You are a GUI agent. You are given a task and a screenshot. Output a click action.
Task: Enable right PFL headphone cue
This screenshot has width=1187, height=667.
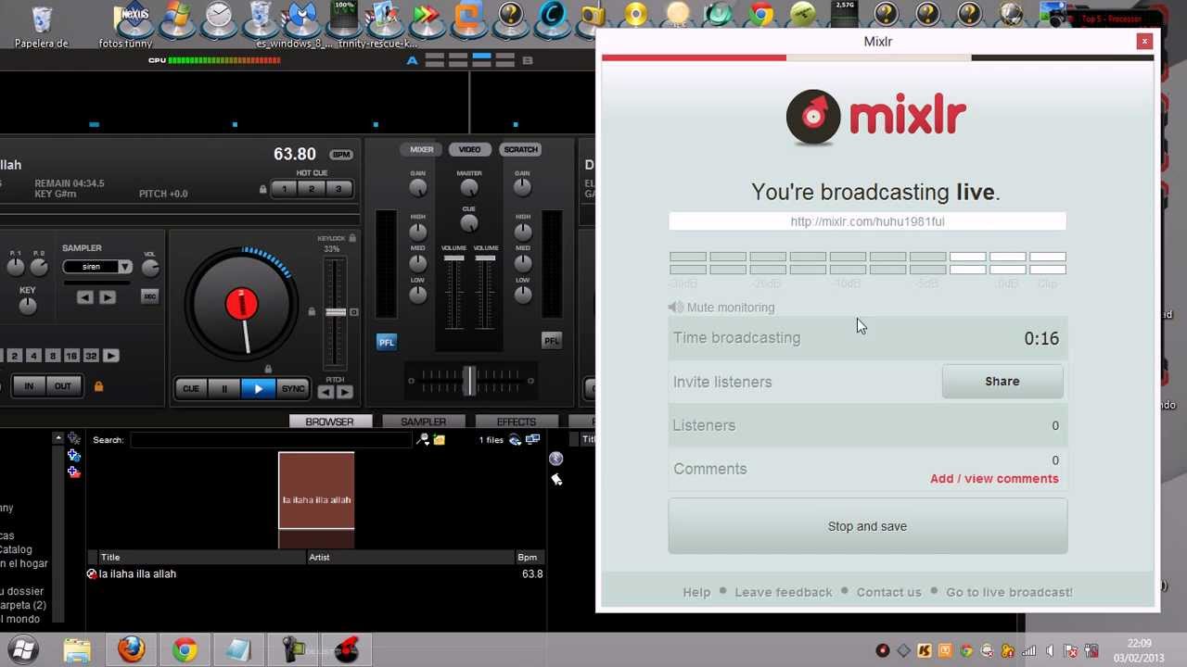tap(552, 342)
